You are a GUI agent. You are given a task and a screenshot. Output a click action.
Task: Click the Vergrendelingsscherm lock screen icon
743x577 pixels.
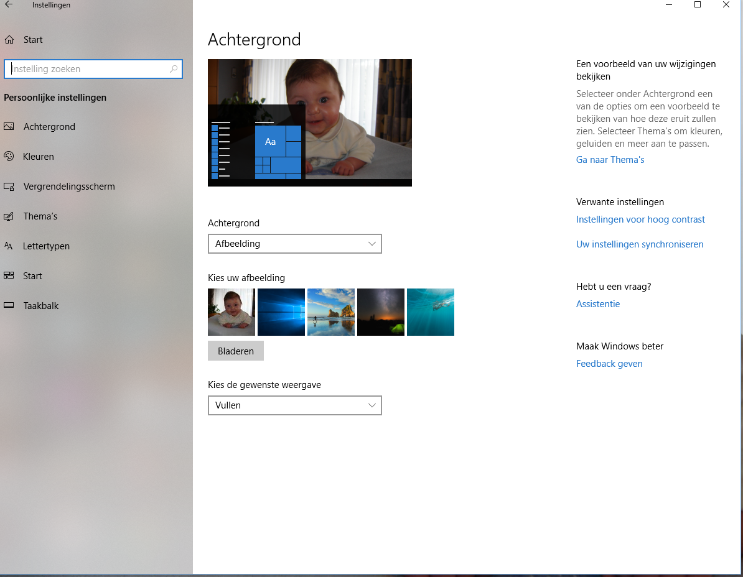tap(9, 187)
